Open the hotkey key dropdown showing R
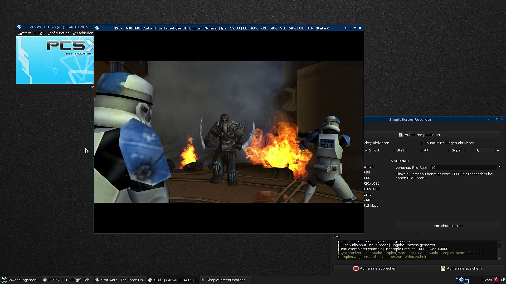The height and width of the screenshot is (284, 506). 488,151
